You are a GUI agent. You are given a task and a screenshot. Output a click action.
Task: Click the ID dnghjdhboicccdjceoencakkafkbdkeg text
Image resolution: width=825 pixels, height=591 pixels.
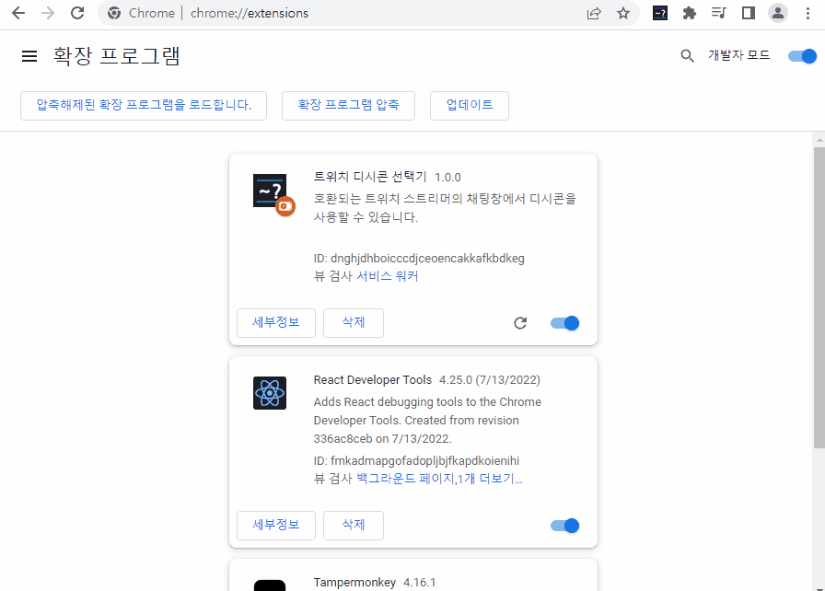(419, 258)
